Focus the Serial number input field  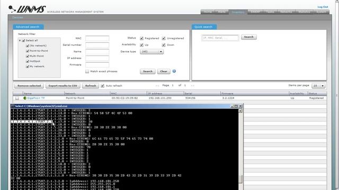point(97,45)
